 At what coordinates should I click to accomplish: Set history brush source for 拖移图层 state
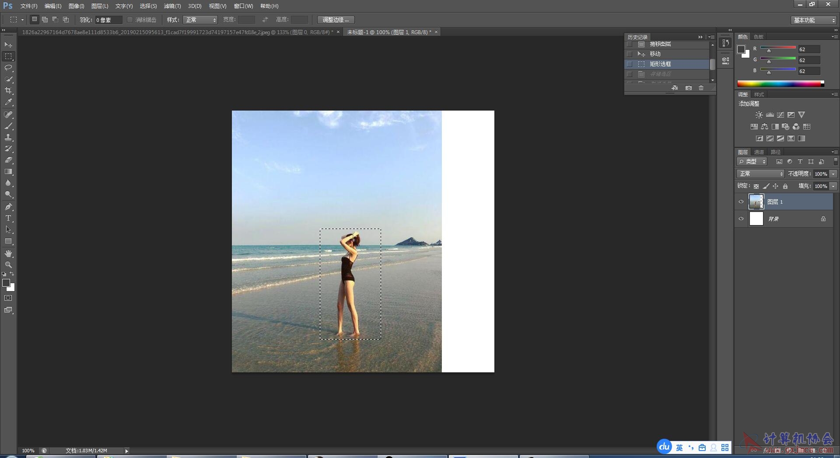click(630, 44)
